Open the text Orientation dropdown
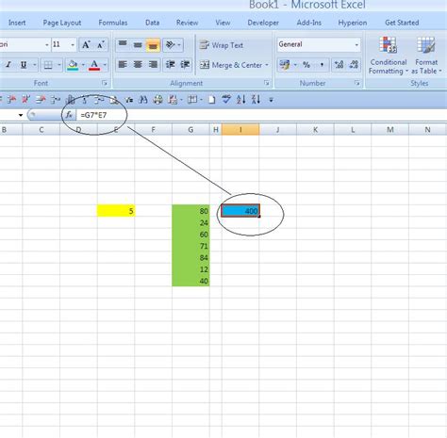The image size is (447, 438). (x=173, y=45)
